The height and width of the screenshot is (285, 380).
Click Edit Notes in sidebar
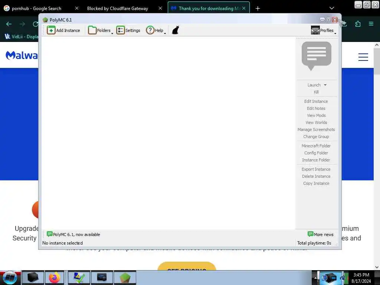[316, 108]
